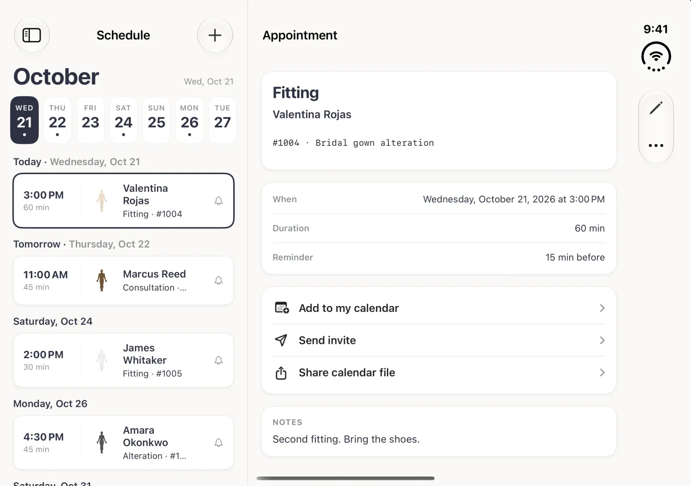Edit appointment with the pencil icon
Screen dimensions: 691x486
click(656, 108)
